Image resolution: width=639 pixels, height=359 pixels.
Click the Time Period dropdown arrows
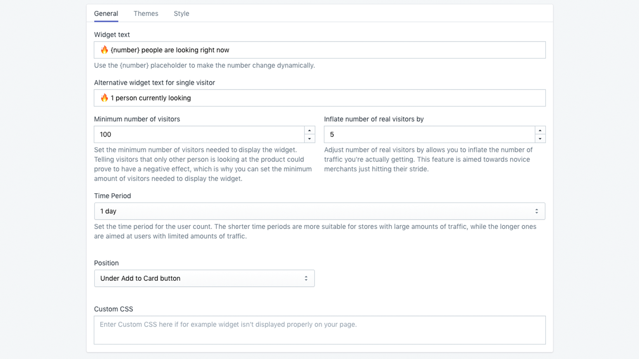pos(537,211)
